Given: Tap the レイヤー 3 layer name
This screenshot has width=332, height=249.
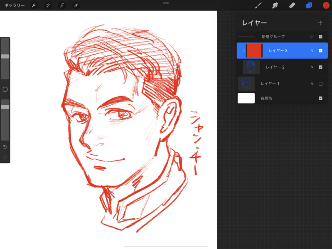Looking at the screenshot, I should click(278, 51).
